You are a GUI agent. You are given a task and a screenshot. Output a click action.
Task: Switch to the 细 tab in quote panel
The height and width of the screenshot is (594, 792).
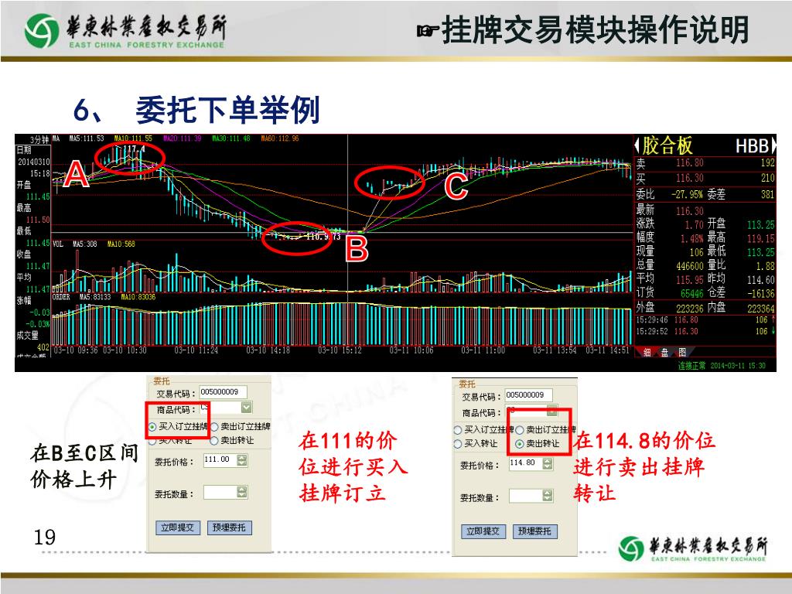pos(647,352)
